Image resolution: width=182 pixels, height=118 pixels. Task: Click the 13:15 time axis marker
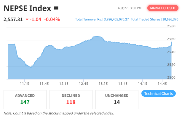tap(103, 84)
